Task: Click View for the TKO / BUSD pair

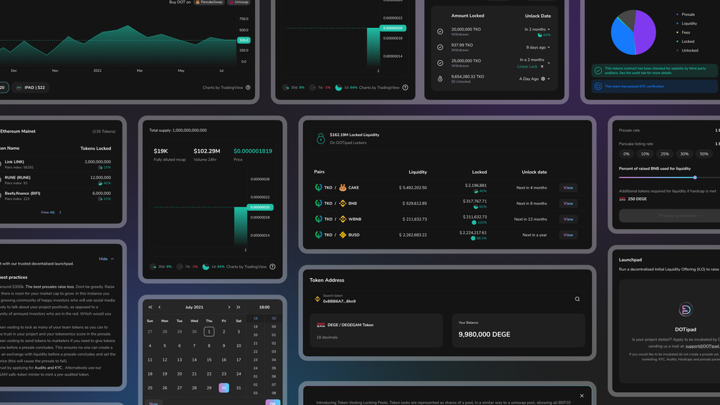Action: 568,234
